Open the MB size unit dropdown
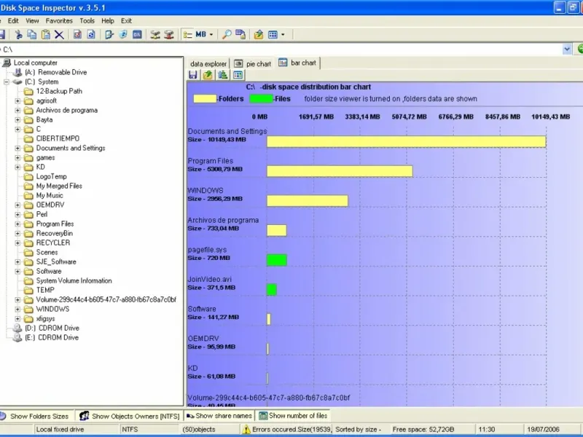This screenshot has width=583, height=437. click(211, 34)
